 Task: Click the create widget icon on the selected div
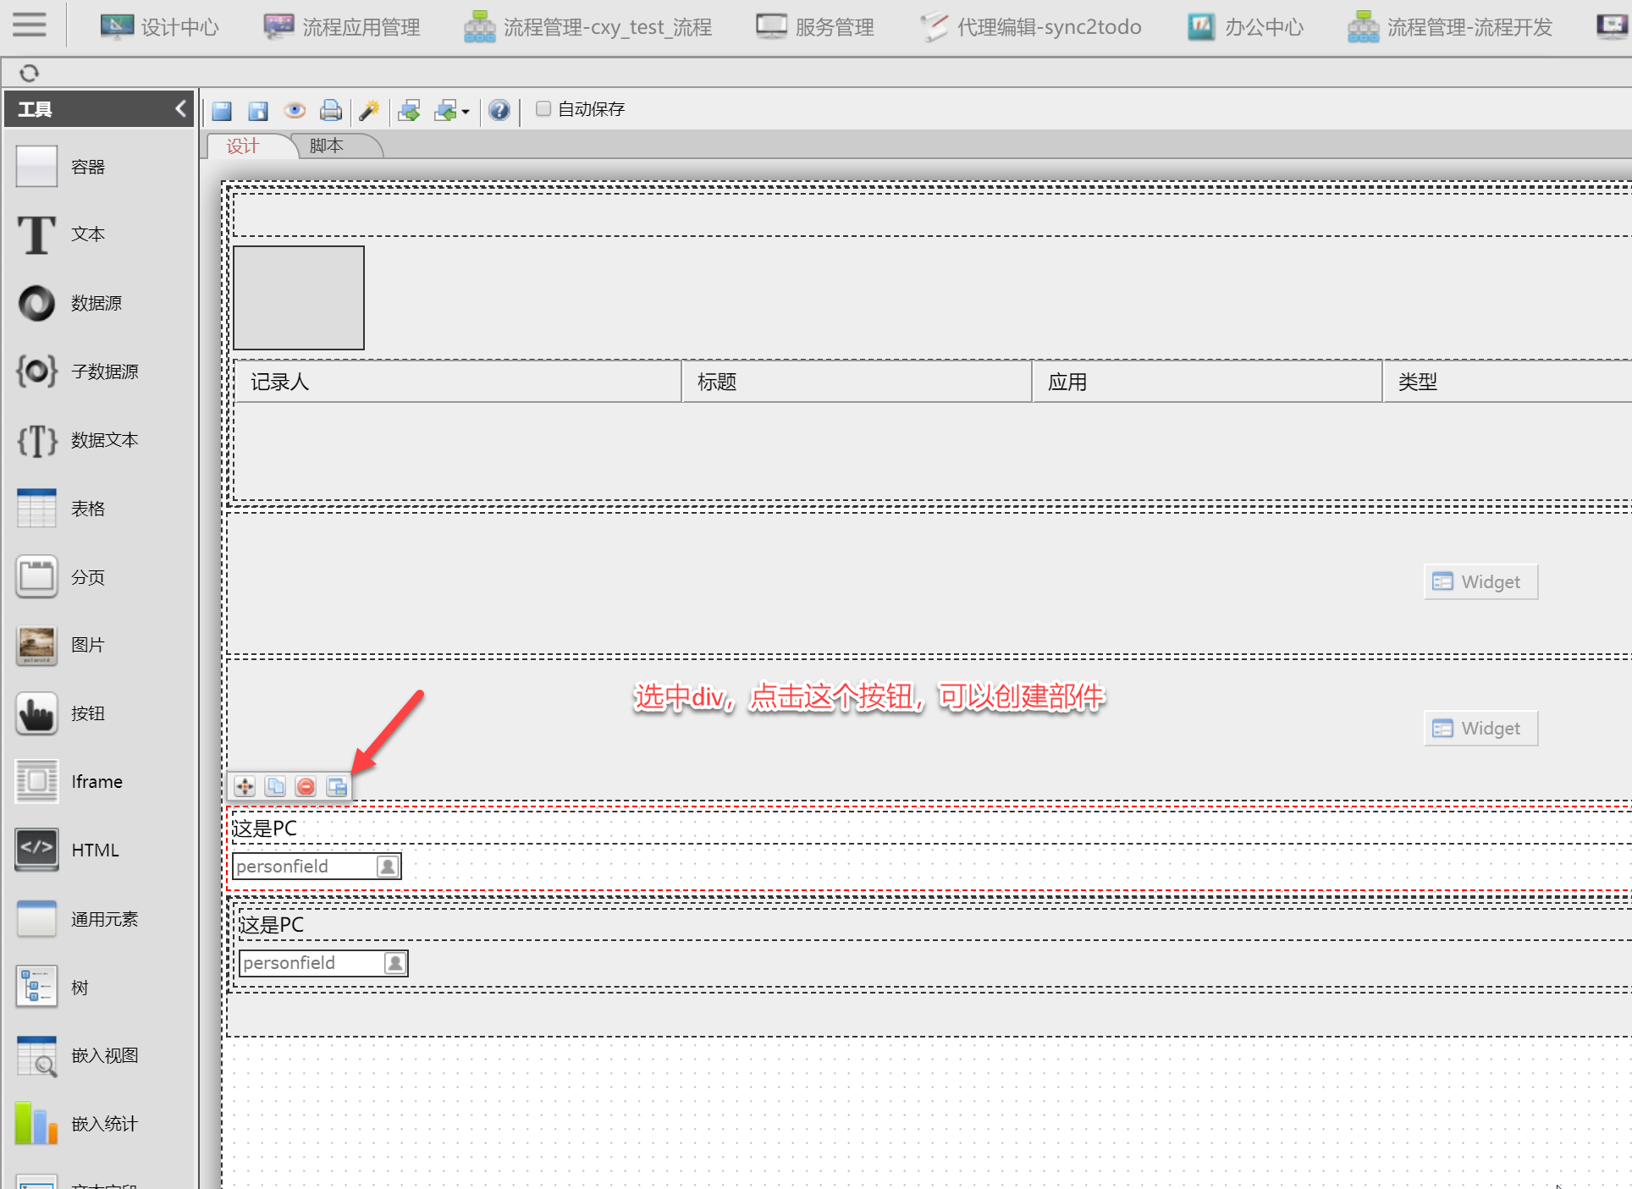tap(337, 787)
